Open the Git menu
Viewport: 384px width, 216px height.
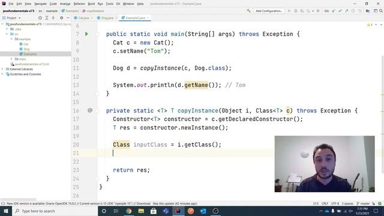pos(118,4)
